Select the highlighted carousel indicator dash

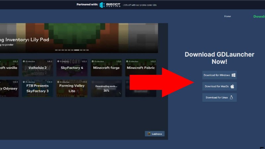pyautogui.click(x=77, y=50)
